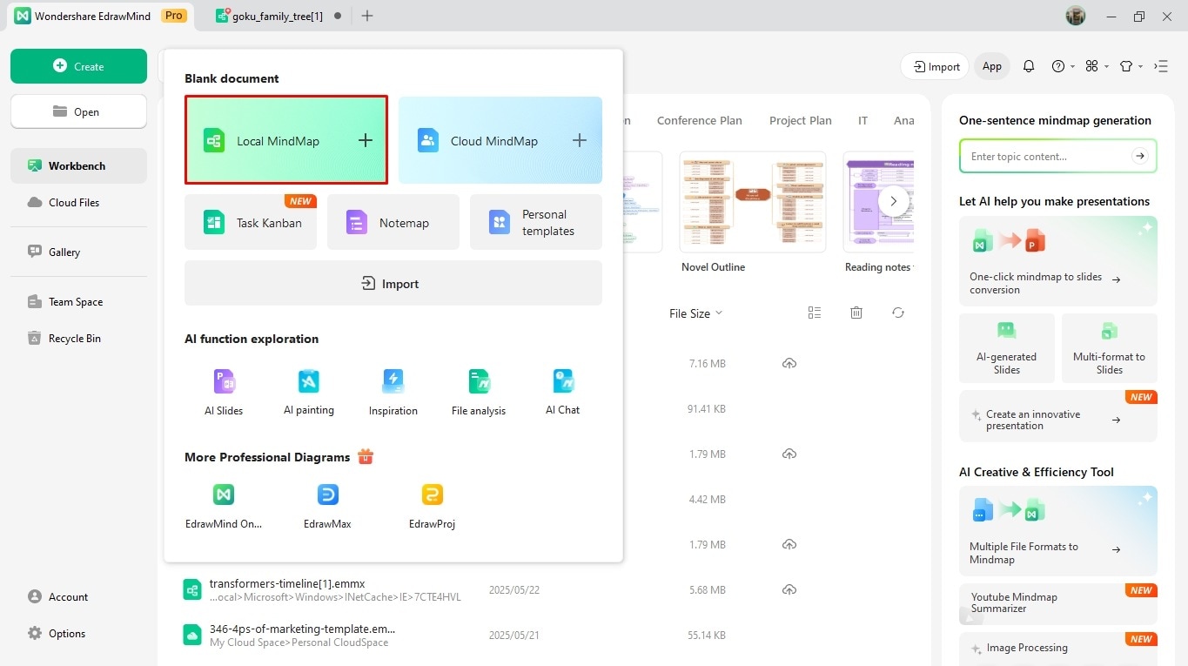This screenshot has height=666, width=1188.
Task: Click the gift icon beside Professional Diagrams
Action: click(x=366, y=456)
